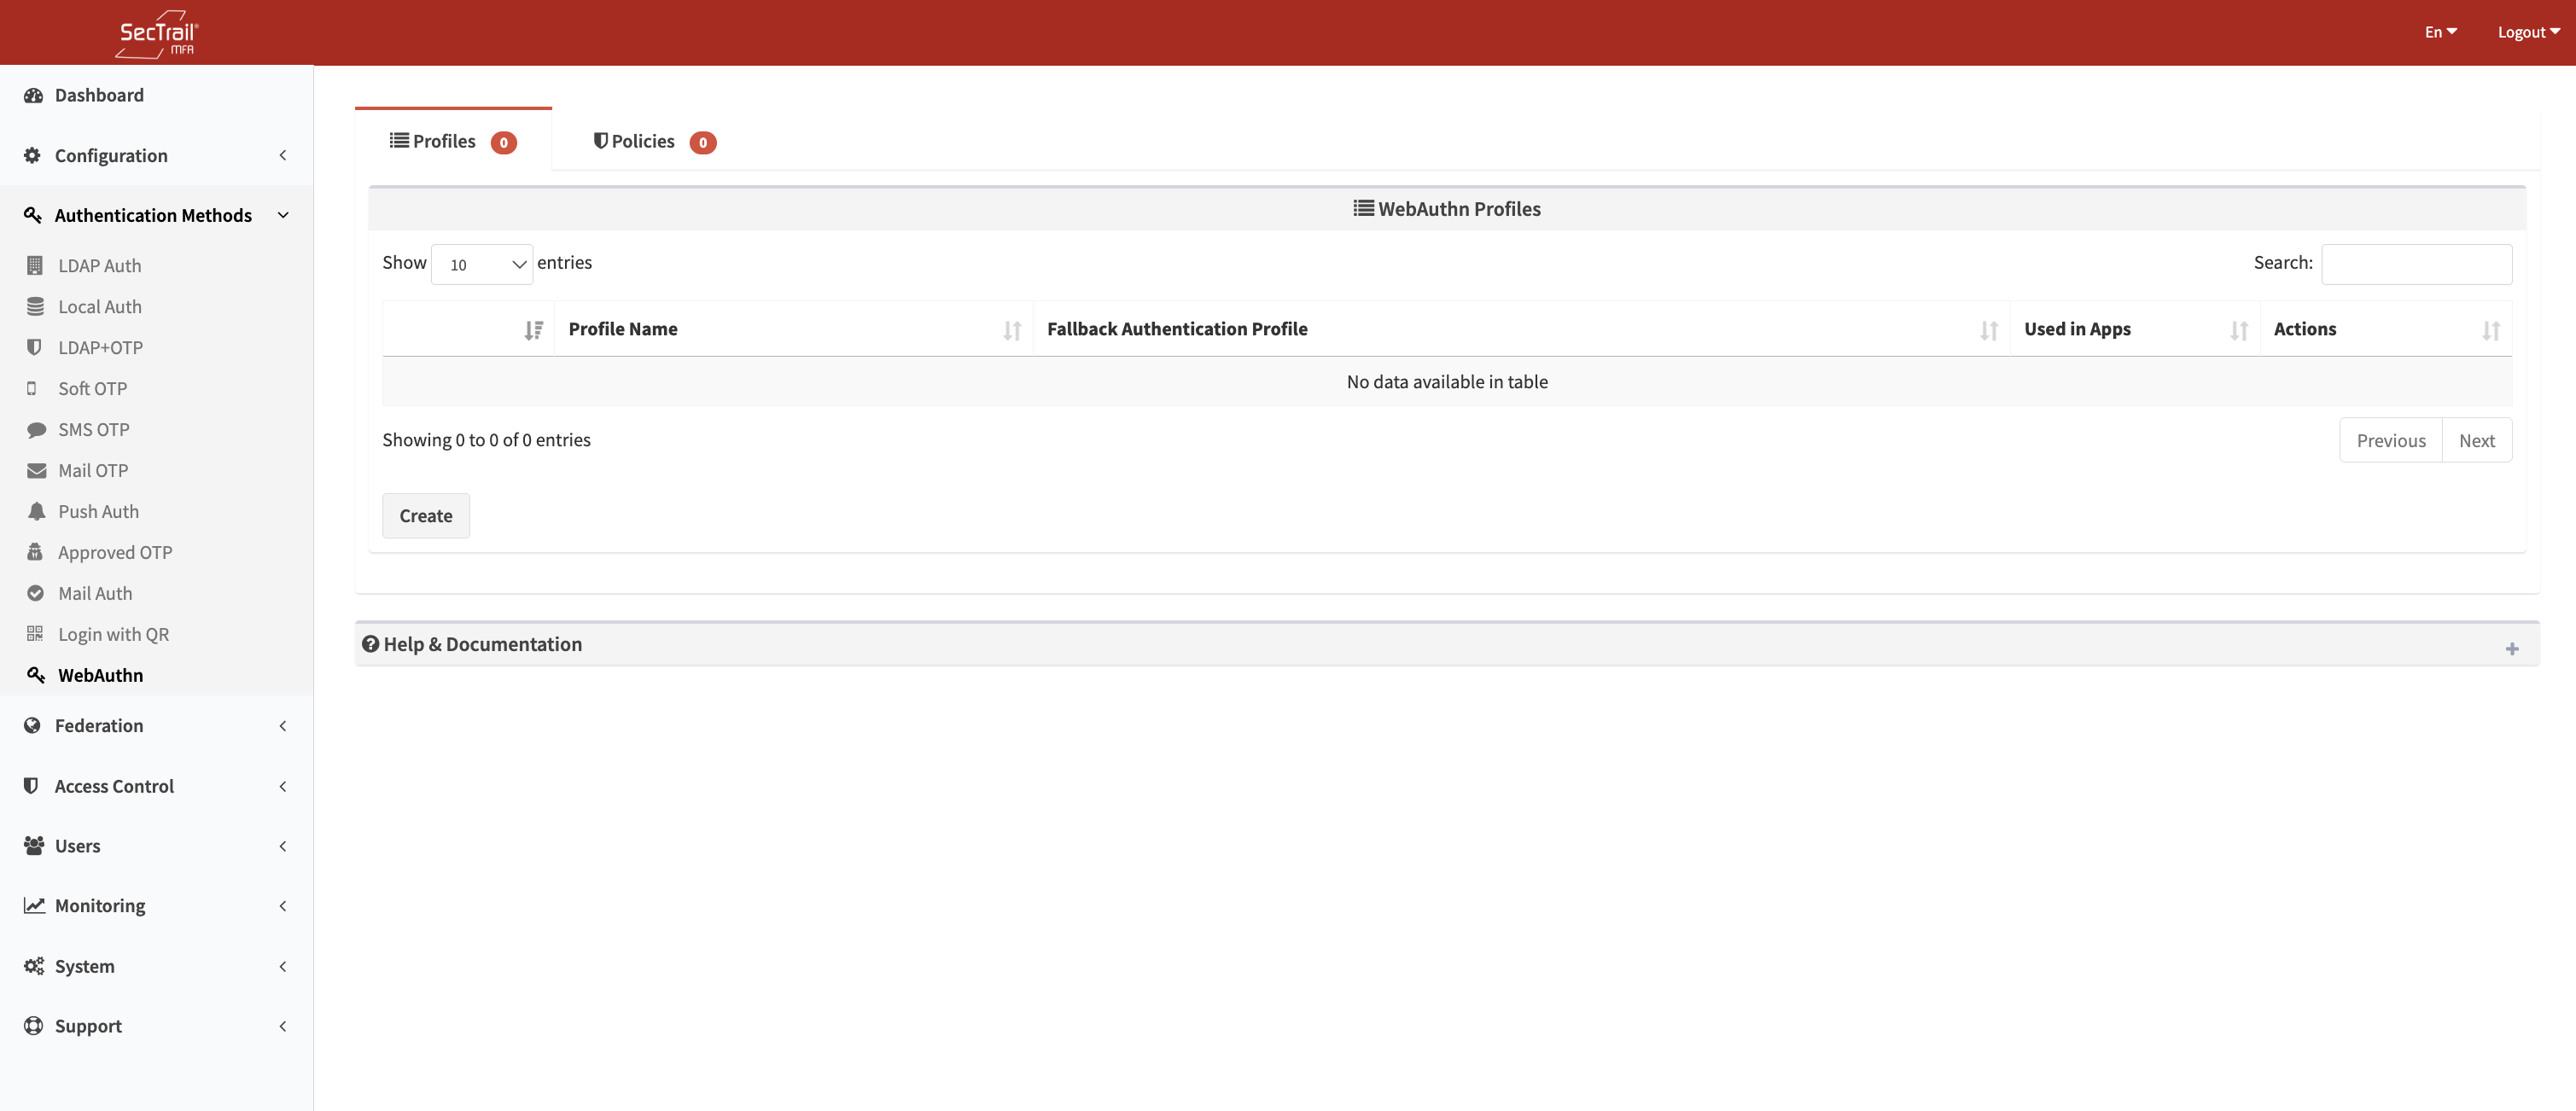Click the Create button
2576x1111 pixels.
click(425, 516)
